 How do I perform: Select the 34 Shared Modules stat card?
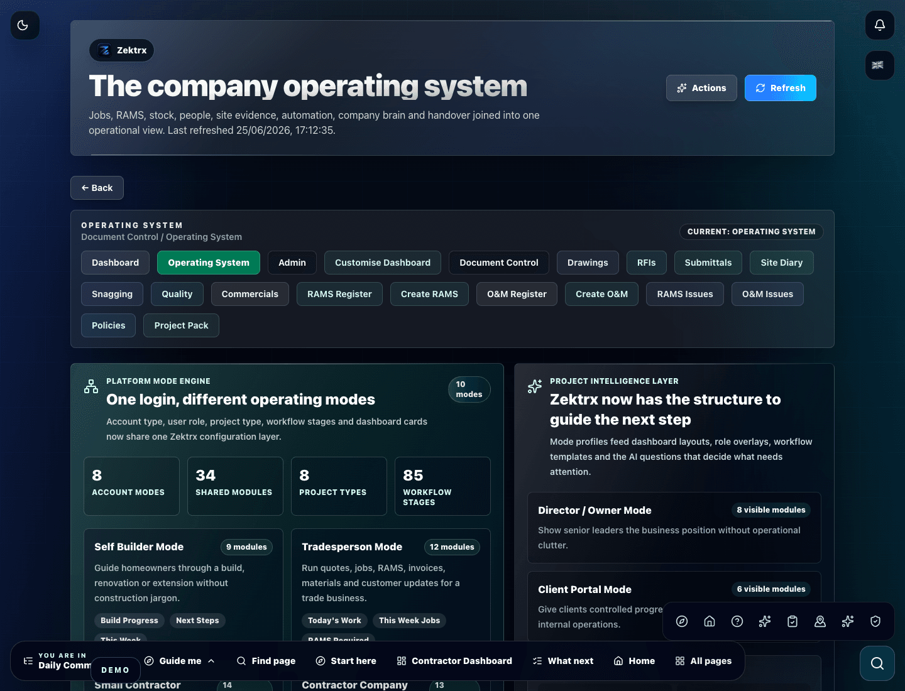point(235,486)
